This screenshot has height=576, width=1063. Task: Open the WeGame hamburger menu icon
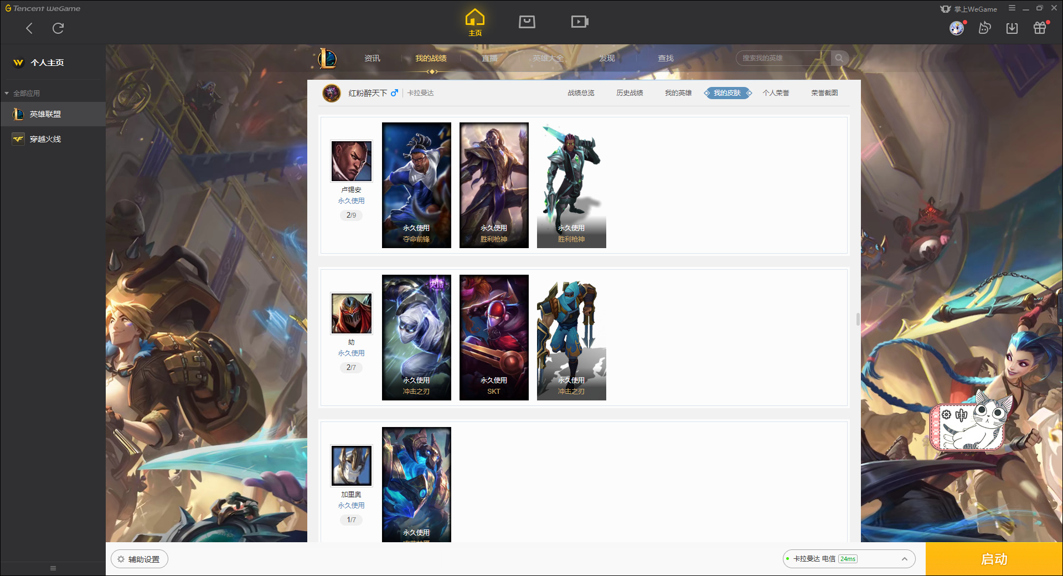(x=1012, y=8)
